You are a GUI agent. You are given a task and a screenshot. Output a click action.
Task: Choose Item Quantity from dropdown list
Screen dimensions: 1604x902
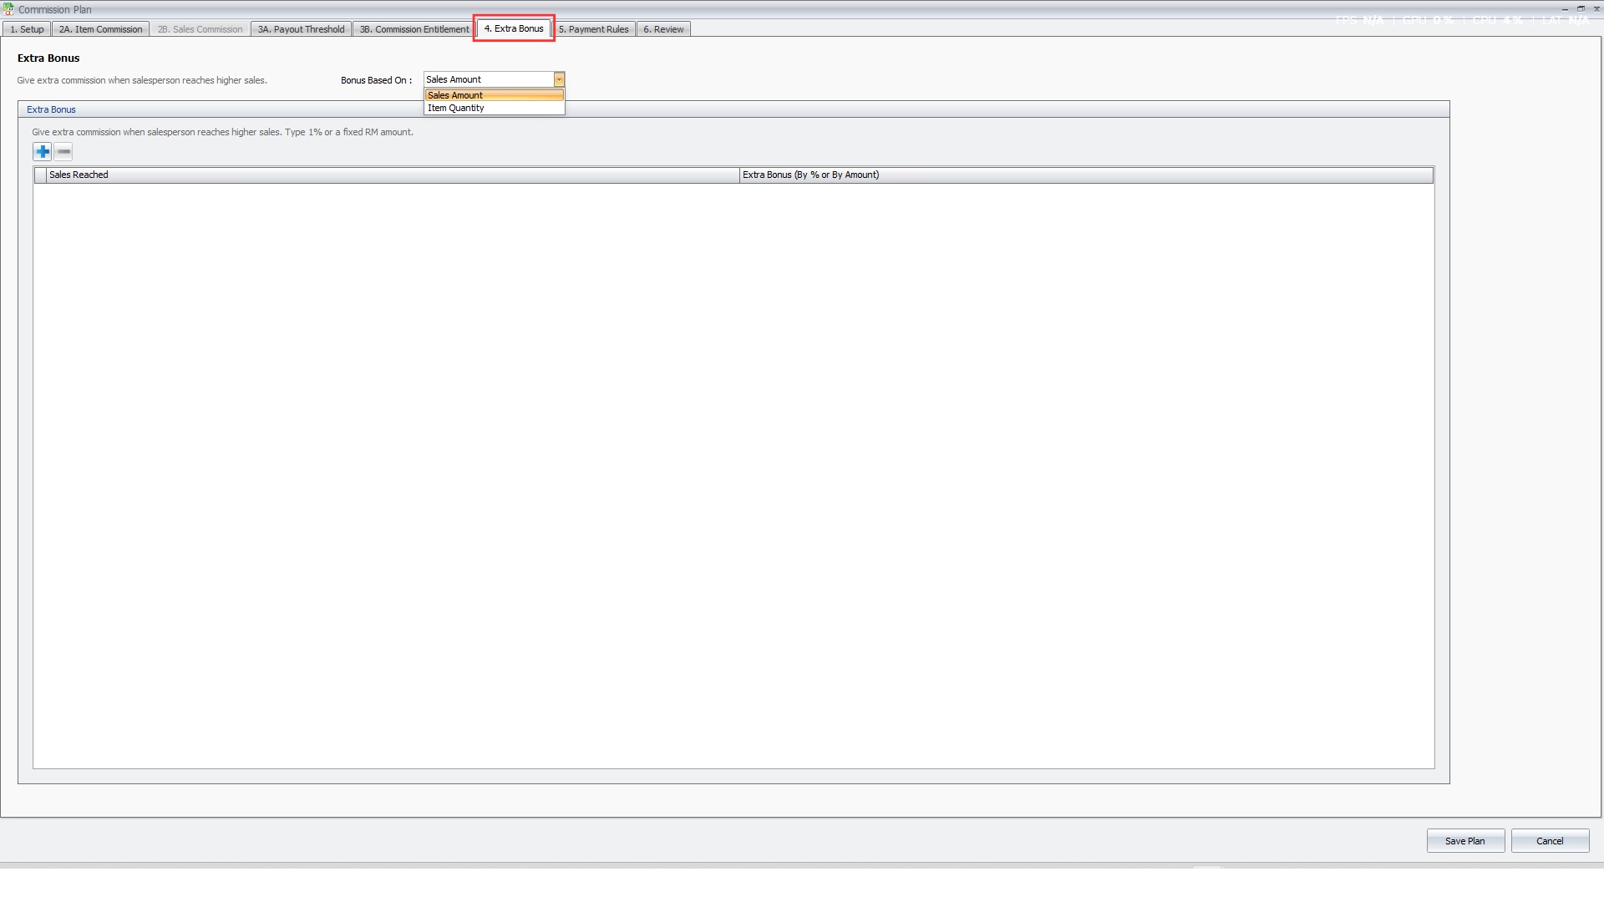tap(495, 108)
